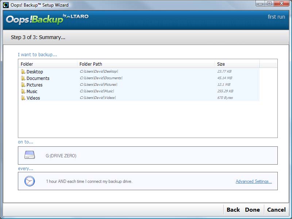Screen dimensions: 292x219
Task: Click the path C:\Users\David\Music\
Action: (97, 91)
